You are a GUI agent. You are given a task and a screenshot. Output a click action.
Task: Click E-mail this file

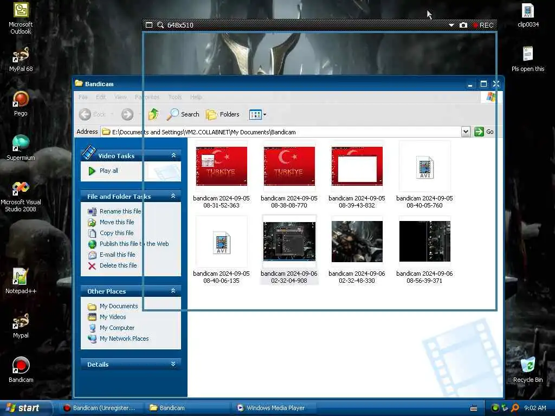(117, 255)
